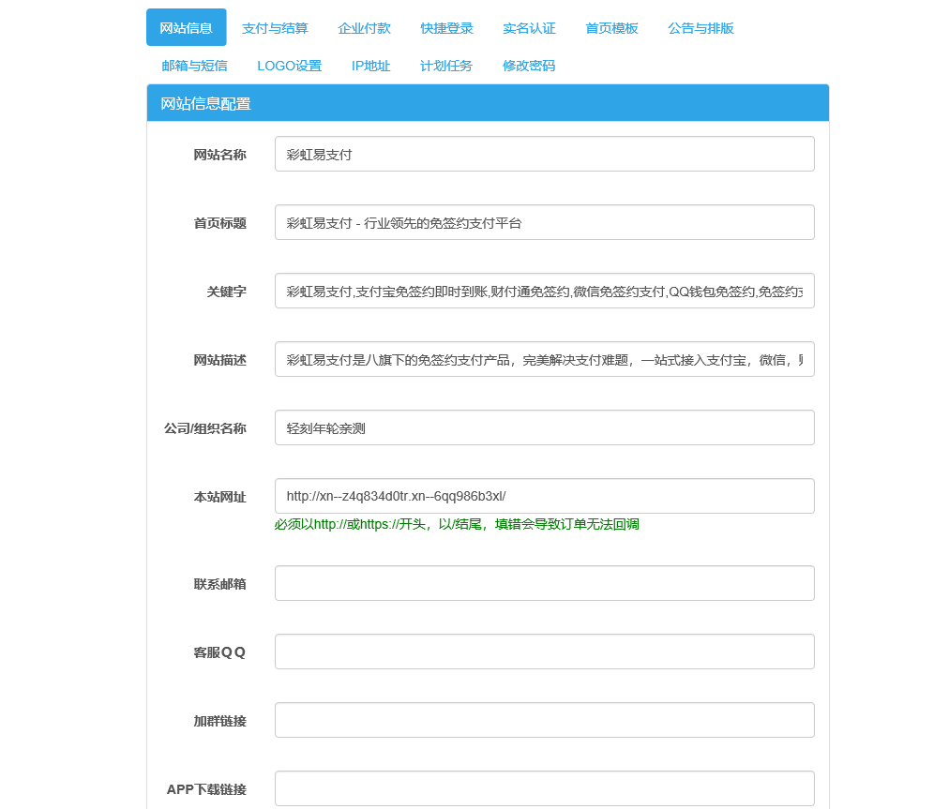Click the APP下载链接 input field
Viewport: 934px width, 809px height.
(544, 788)
